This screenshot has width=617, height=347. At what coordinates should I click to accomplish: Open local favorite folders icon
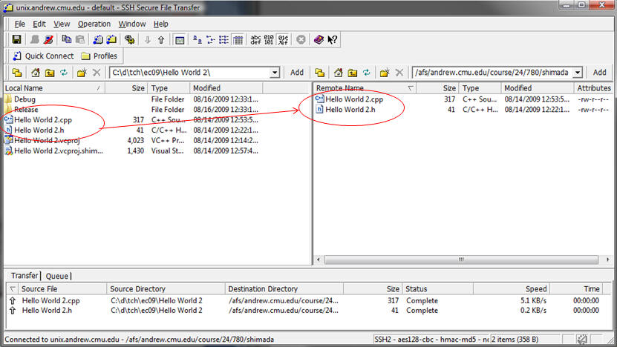17,73
